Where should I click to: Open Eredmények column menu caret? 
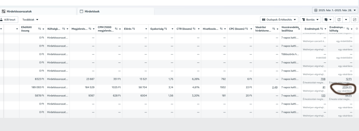click(x=325, y=29)
